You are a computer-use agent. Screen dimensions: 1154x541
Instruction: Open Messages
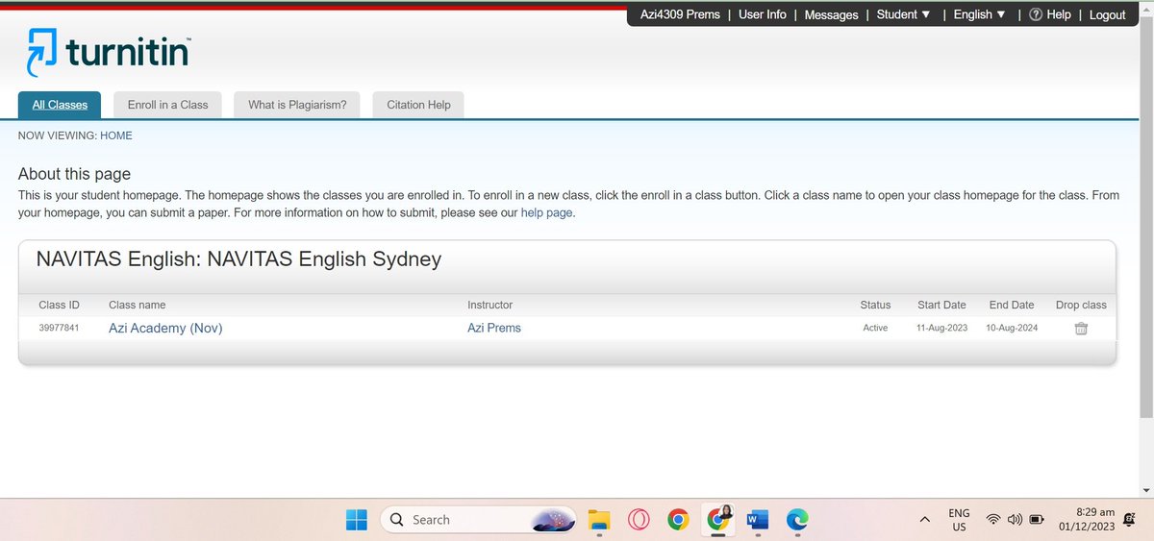831,14
